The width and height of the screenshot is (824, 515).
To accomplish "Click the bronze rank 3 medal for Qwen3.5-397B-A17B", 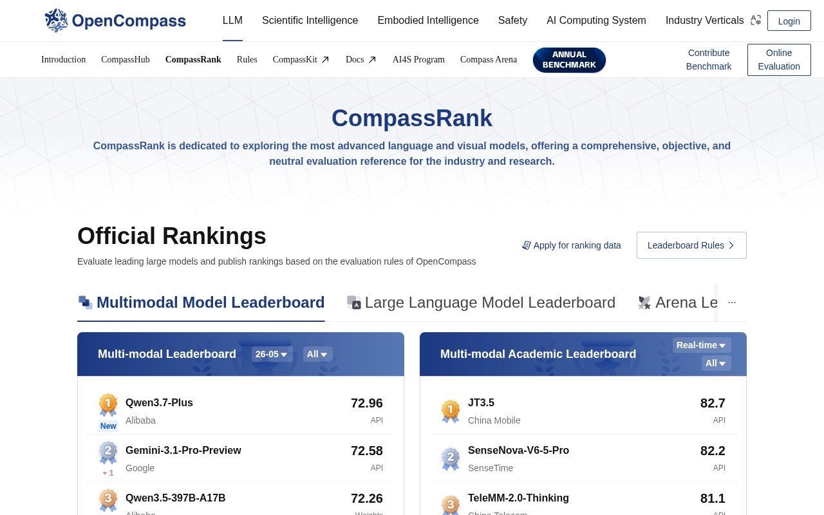I will [108, 500].
